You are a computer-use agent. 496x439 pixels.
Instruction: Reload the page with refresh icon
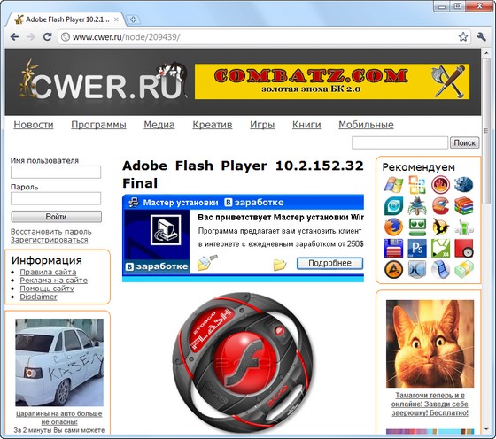(x=48, y=37)
